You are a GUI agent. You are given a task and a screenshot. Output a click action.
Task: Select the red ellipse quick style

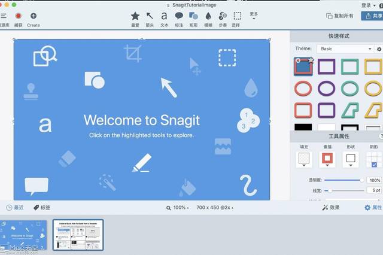pos(303,89)
